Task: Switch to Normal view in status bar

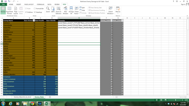Action: click(157, 100)
